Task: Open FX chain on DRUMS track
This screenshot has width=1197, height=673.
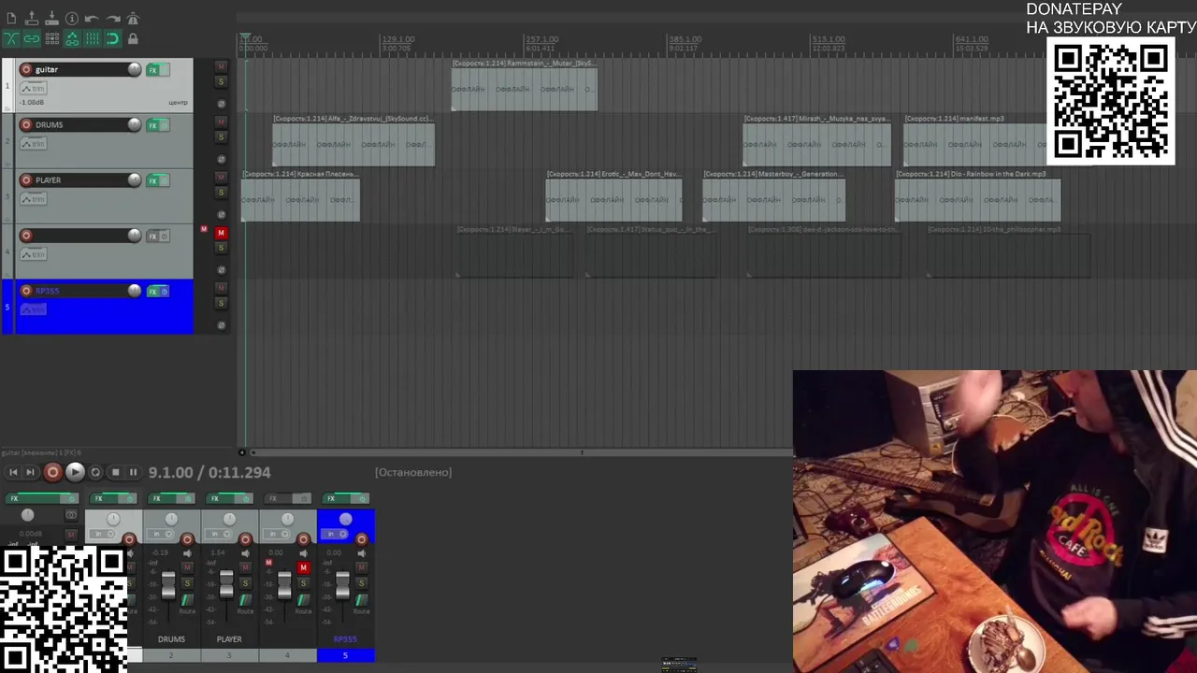Action: [x=152, y=125]
